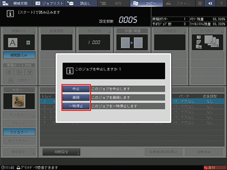227x170 pixels.
Task: Select オートカラー color mode
Action: point(19,141)
